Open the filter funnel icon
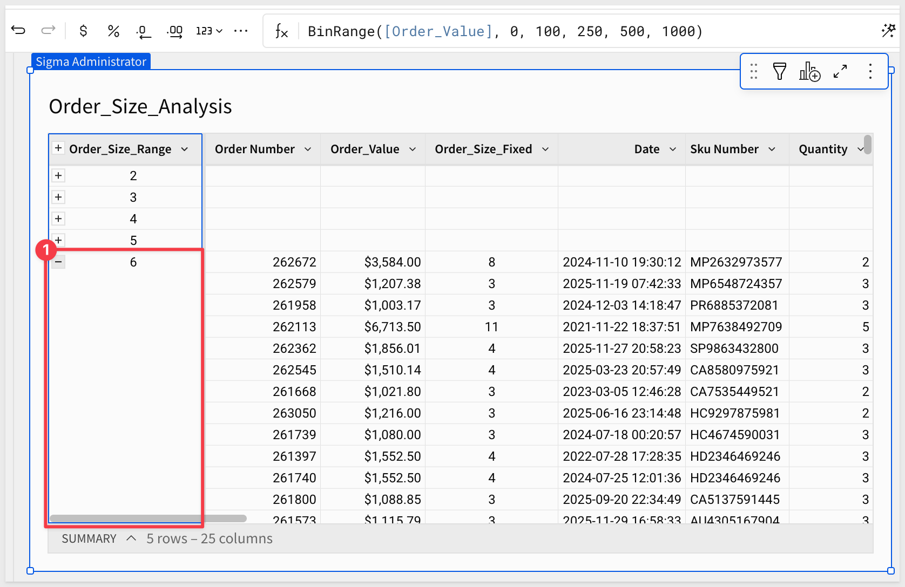 [x=779, y=71]
